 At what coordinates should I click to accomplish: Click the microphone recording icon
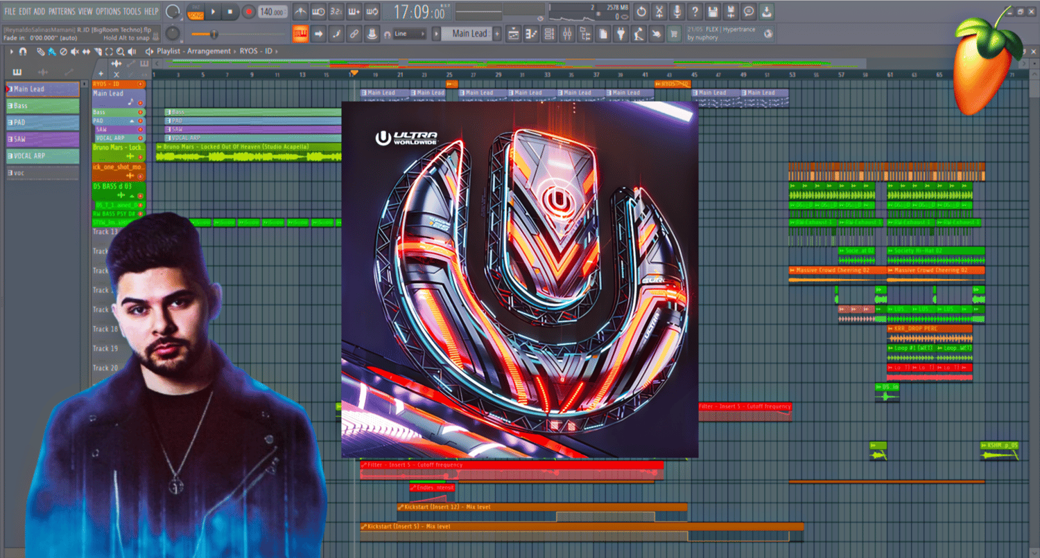tap(677, 12)
